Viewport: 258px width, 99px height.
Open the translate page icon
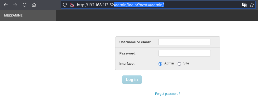244,5
